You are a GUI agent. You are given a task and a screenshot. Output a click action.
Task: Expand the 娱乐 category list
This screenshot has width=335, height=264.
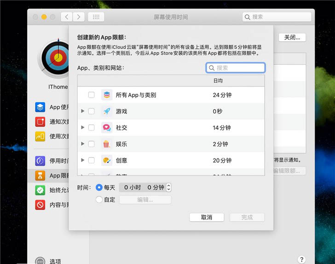83,144
